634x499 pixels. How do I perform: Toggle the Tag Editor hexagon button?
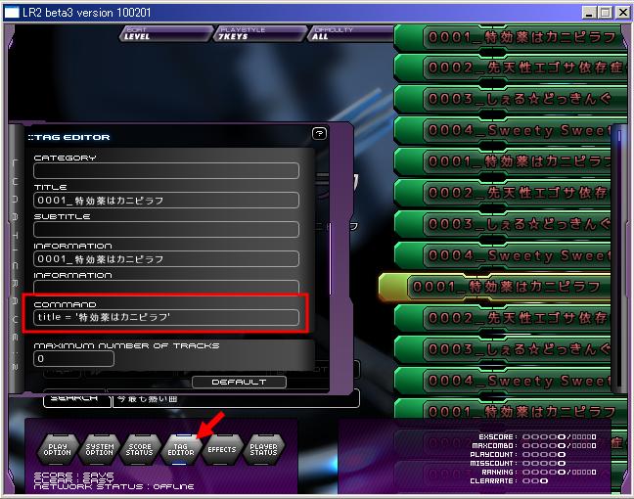(181, 450)
